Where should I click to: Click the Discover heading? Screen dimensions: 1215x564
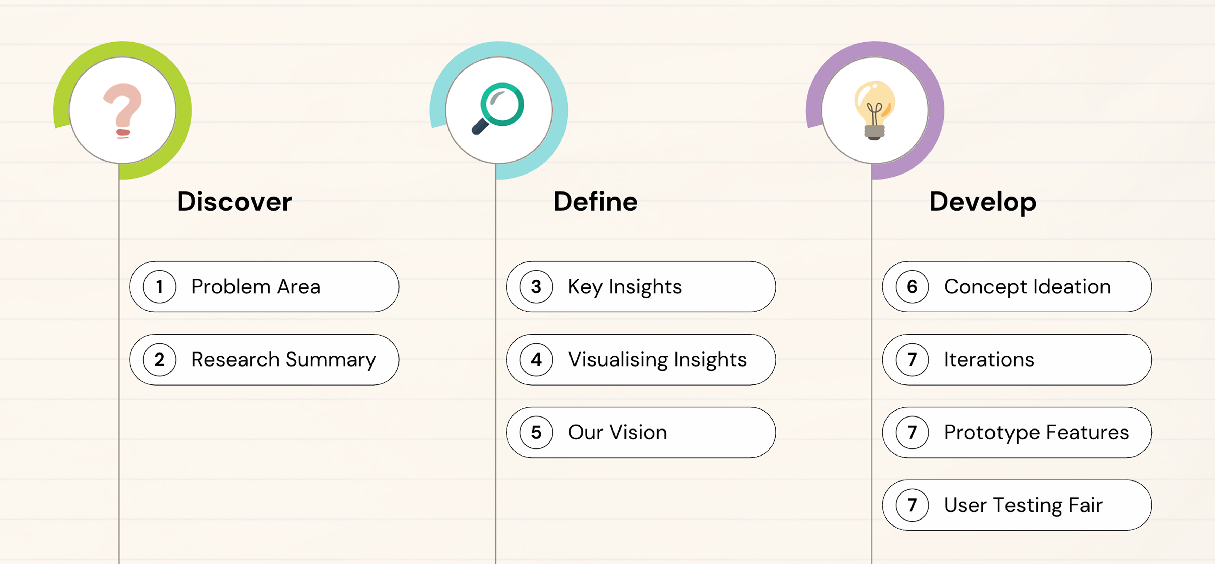pos(235,202)
